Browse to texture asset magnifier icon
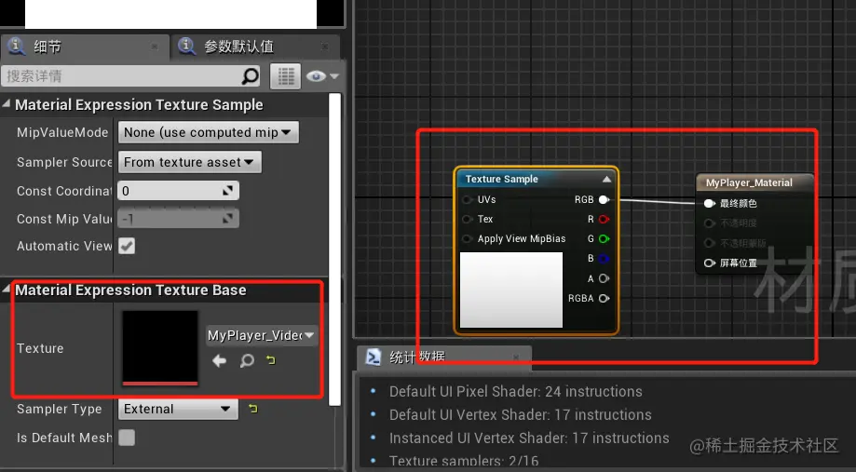 (248, 360)
